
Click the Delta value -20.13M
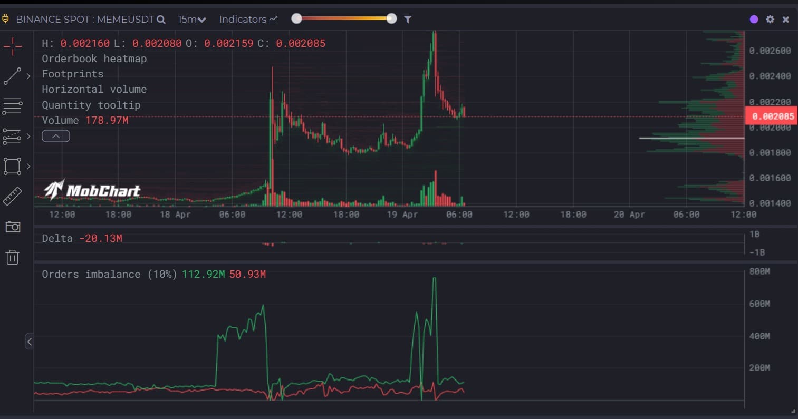click(101, 238)
